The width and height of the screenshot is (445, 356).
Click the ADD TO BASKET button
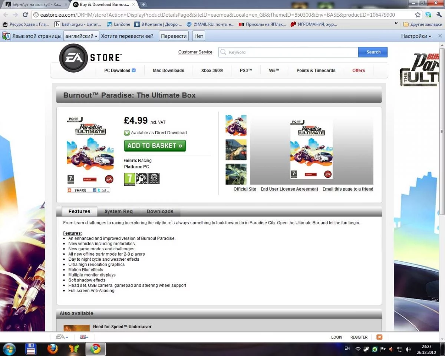click(x=155, y=146)
